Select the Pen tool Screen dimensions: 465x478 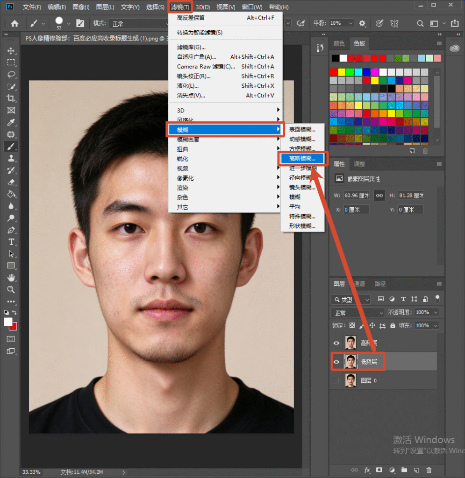click(x=11, y=230)
